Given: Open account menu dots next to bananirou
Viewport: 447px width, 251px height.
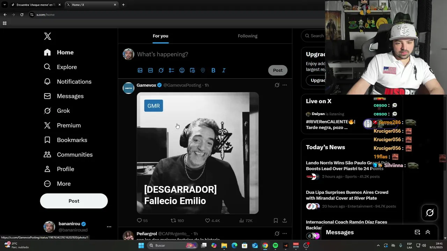Looking at the screenshot, I should click(109, 227).
